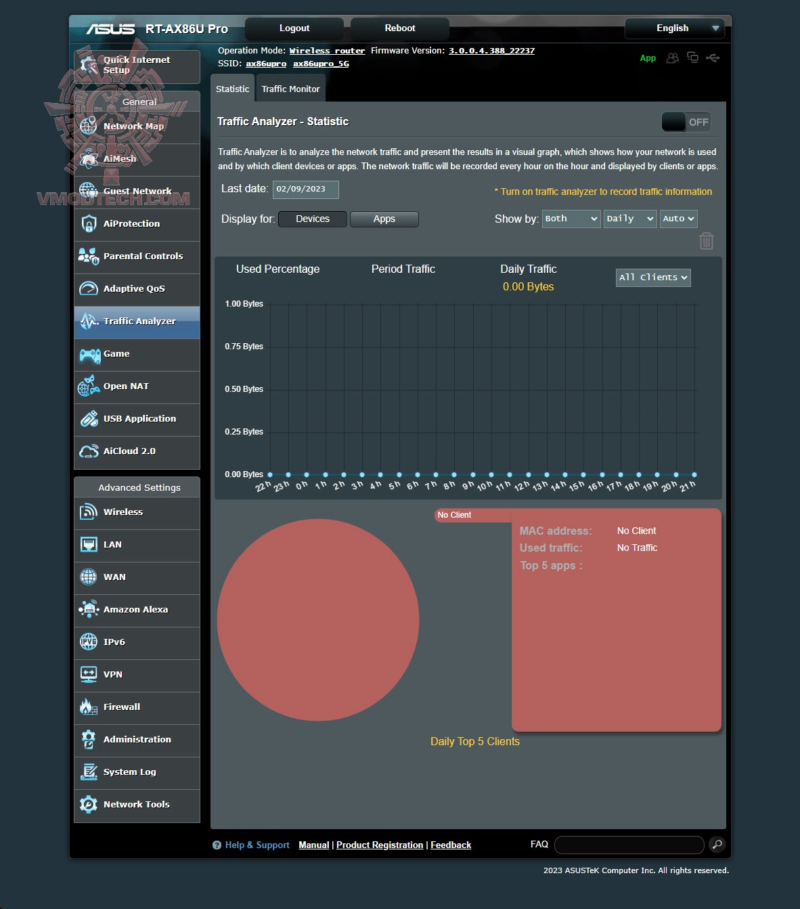800x909 pixels.
Task: Open VPN settings icon
Action: click(x=89, y=674)
